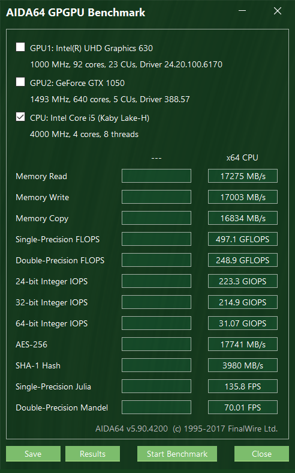Click the Double-Precision FLOPS 248.9 GFLOPS box

pos(243,260)
